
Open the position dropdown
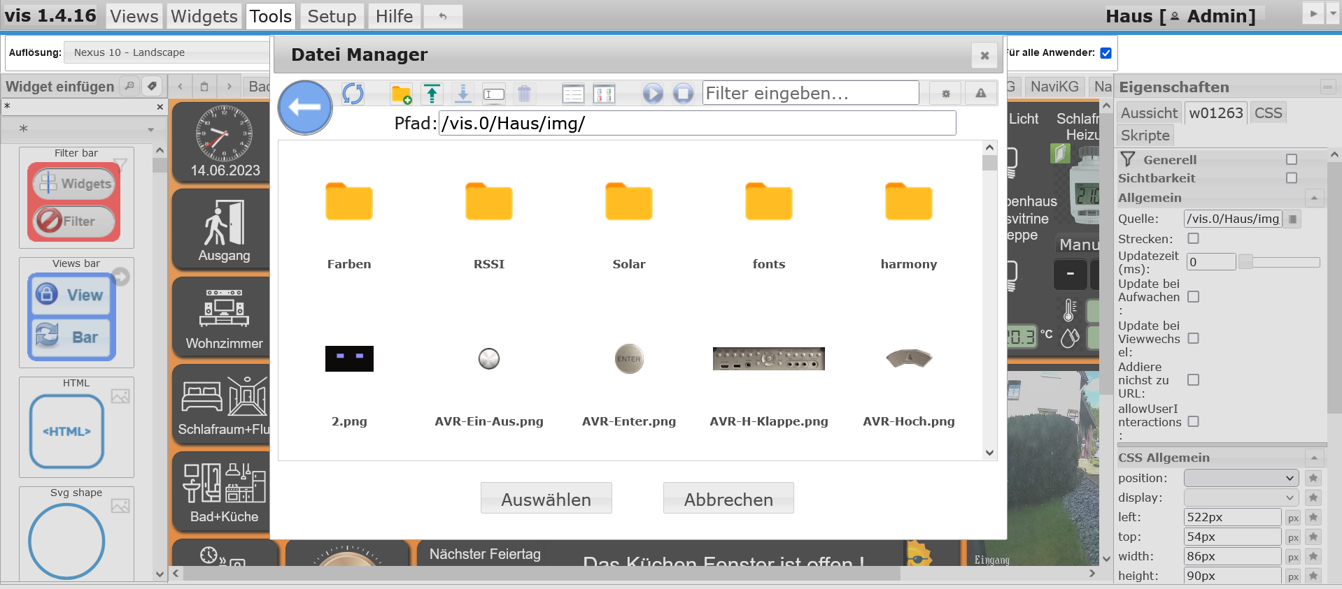tap(1241, 478)
